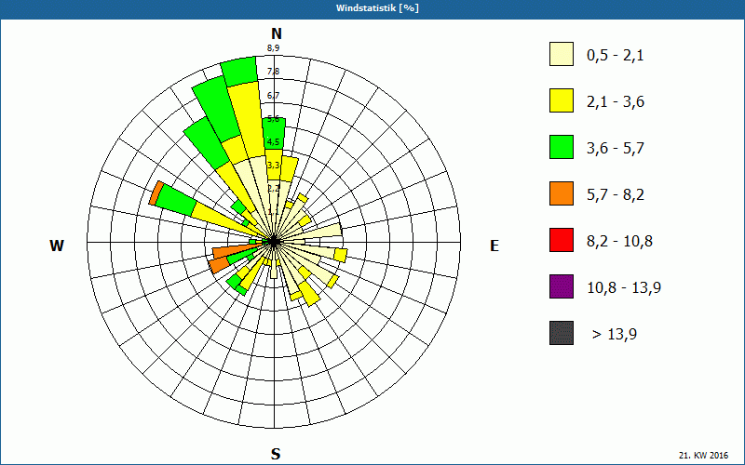Click the 6,7 ring scale value
This screenshot has height=465, width=745.
pos(273,96)
